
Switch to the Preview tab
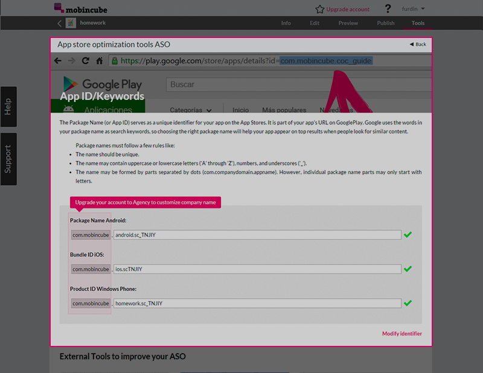click(348, 23)
